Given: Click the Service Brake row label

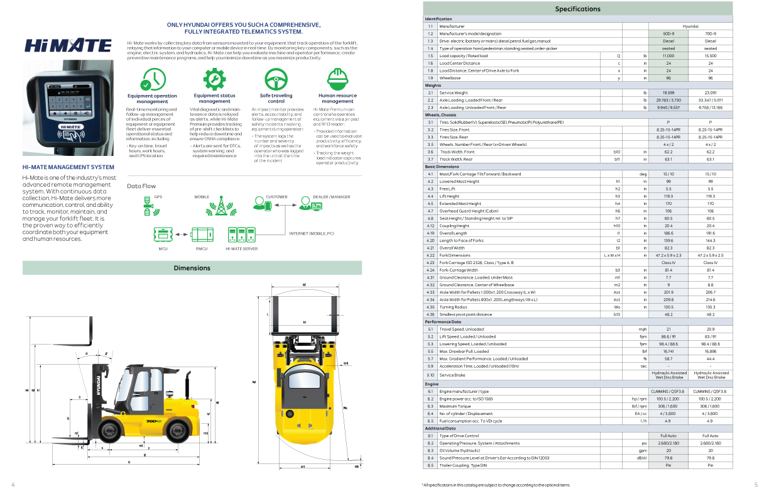Looking at the screenshot, I should point(452,375).
